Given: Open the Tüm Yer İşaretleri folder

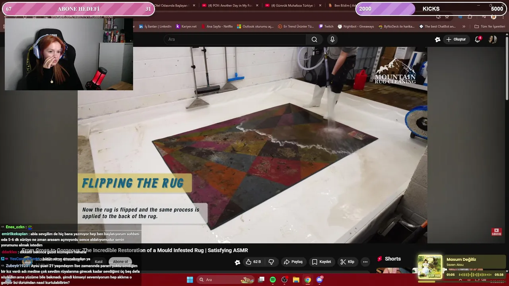Looking at the screenshot, I should click(x=490, y=27).
